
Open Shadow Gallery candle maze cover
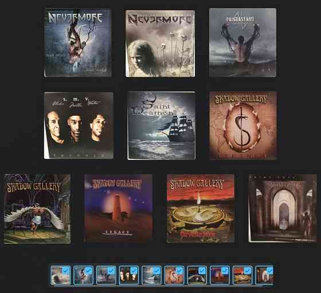201,209
